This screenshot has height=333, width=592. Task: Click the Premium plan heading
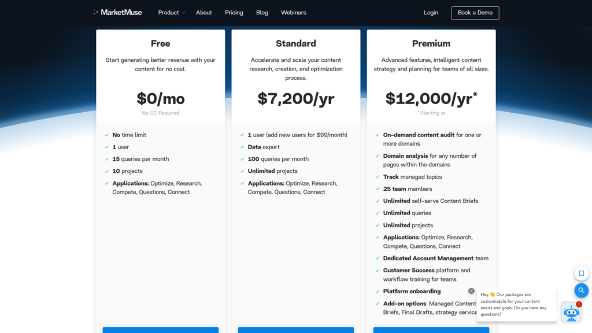pyautogui.click(x=431, y=43)
